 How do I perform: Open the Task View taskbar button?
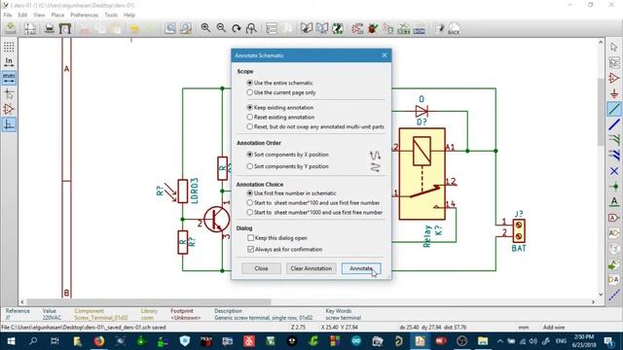click(x=55, y=341)
